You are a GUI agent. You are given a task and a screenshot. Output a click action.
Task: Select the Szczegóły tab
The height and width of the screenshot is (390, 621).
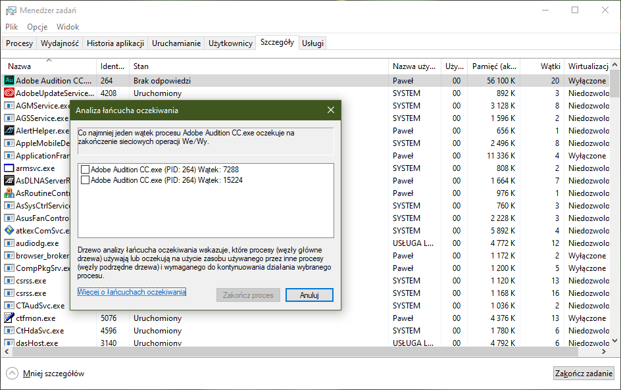pos(277,42)
